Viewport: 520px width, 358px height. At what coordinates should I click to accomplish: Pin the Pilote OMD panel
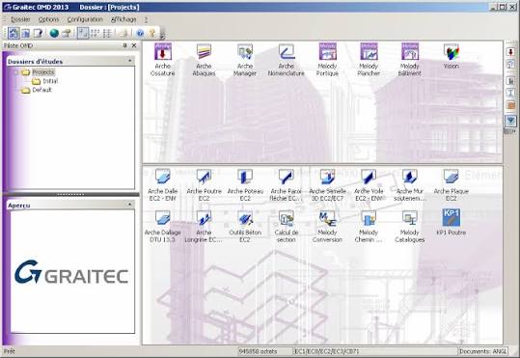pyautogui.click(x=125, y=45)
